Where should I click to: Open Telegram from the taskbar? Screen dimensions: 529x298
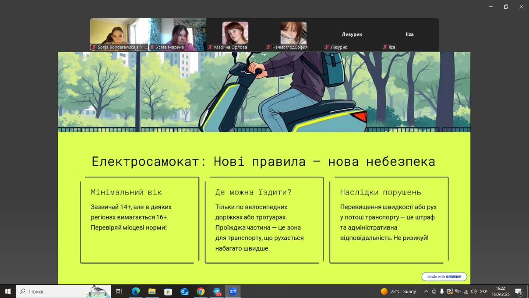click(217, 291)
